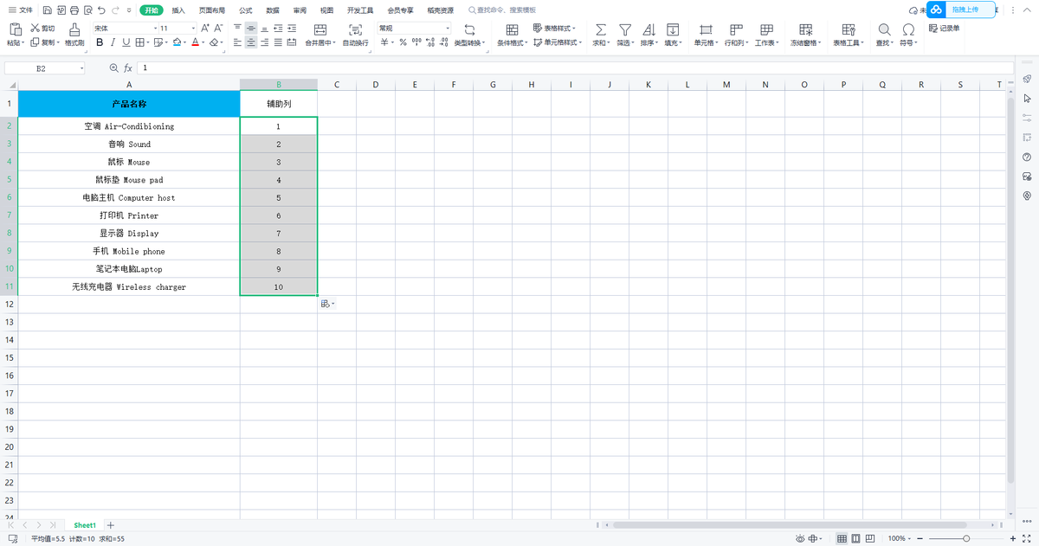
Task: Open the Record Form (记录单) tool
Action: click(x=944, y=28)
